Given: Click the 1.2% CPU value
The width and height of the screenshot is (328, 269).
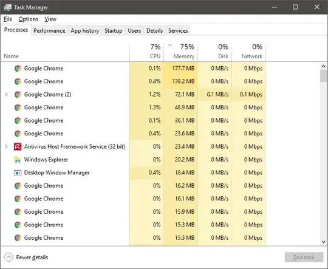Looking at the screenshot, I should (x=155, y=95).
